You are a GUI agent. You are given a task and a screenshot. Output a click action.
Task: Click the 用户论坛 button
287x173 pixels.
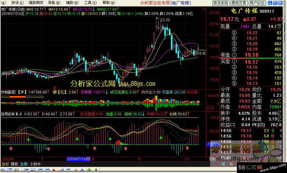(257, 3)
